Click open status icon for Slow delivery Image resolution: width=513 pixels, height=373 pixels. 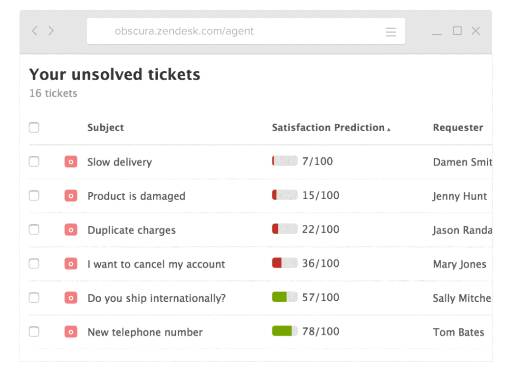(71, 162)
